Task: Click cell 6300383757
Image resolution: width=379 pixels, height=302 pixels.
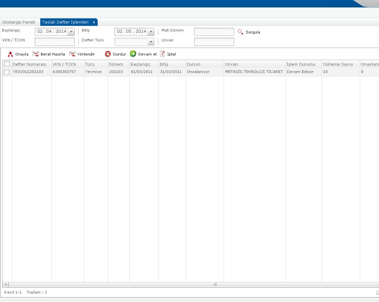Action: [64, 72]
